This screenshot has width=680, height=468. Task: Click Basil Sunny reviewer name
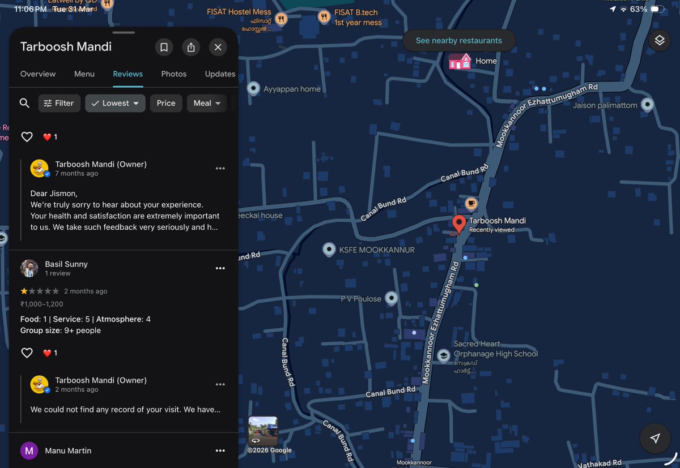pos(66,264)
